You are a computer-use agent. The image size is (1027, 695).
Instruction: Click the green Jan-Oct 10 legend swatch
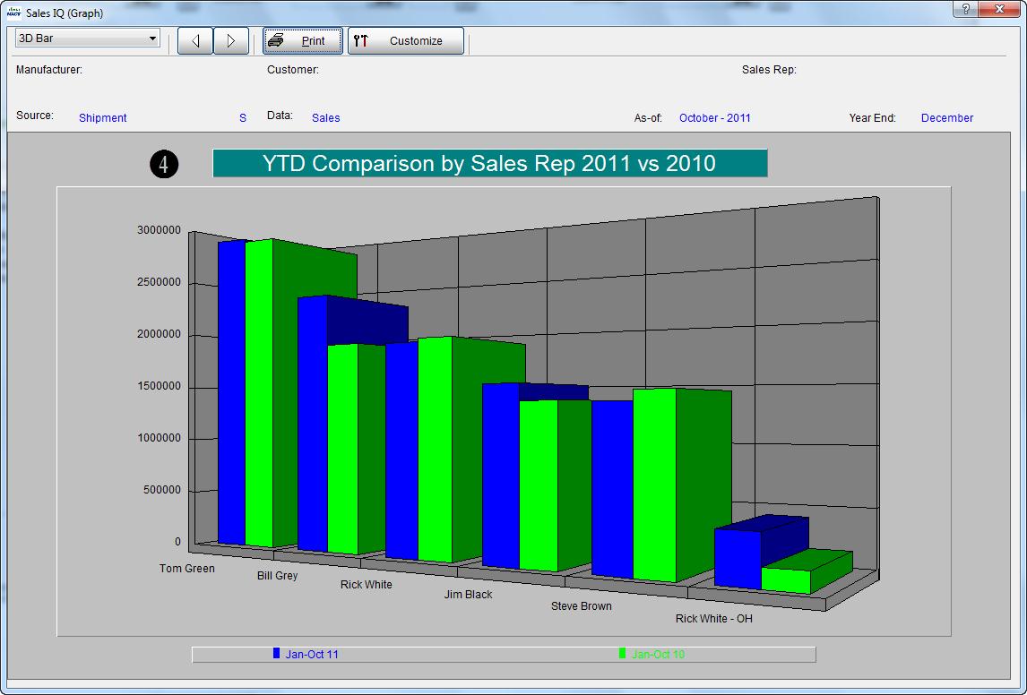pyautogui.click(x=622, y=653)
